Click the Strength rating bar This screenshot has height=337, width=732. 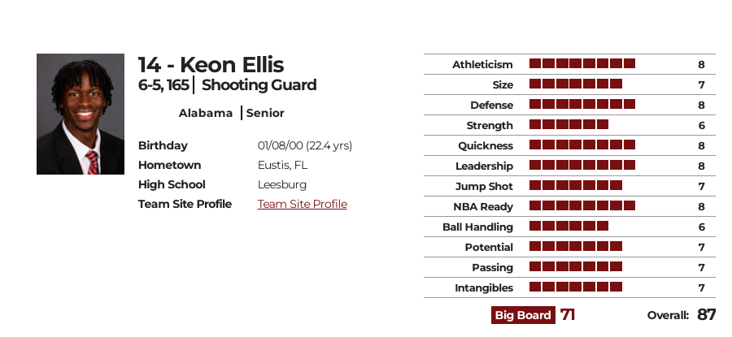pos(569,124)
